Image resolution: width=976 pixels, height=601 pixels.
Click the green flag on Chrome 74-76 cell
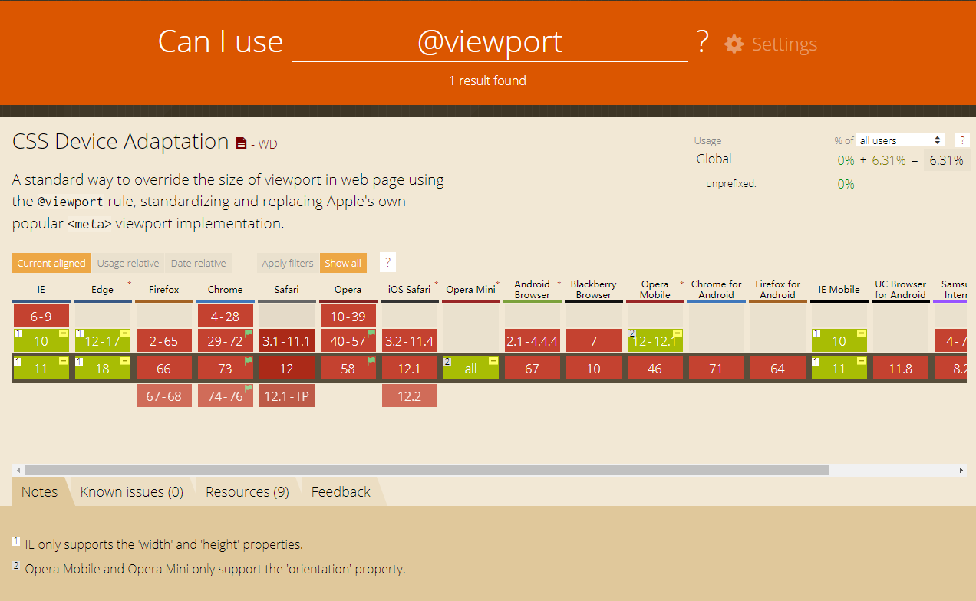tap(249, 388)
